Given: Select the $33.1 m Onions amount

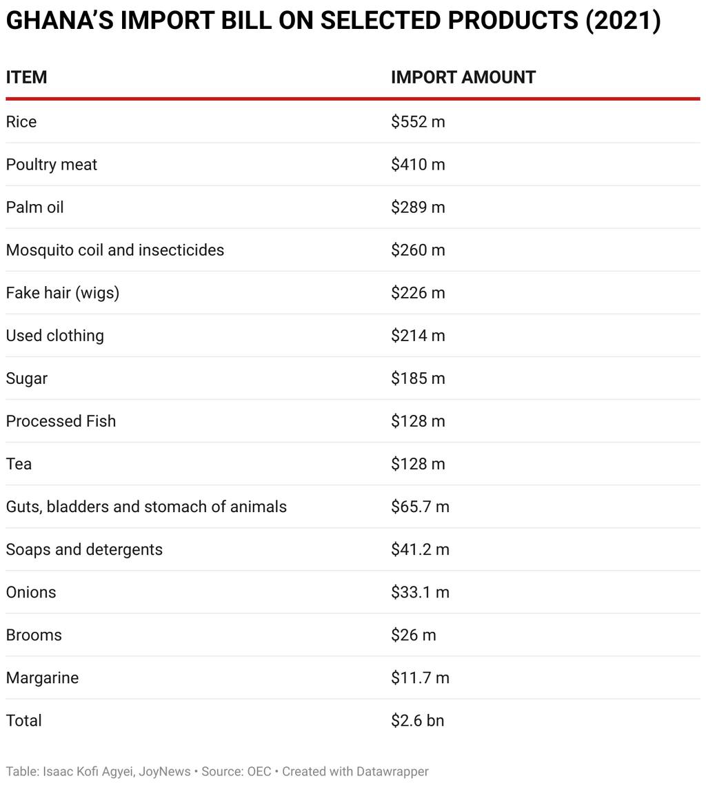Looking at the screenshot, I should click(x=420, y=592).
